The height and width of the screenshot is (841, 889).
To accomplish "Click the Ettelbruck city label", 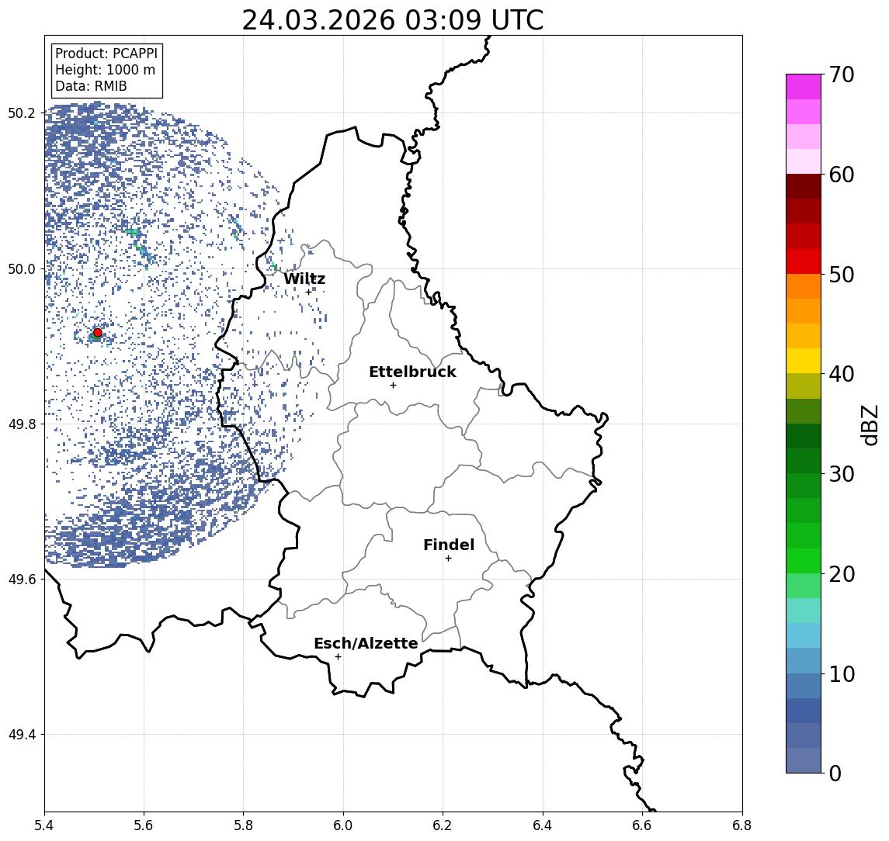I will tap(413, 372).
